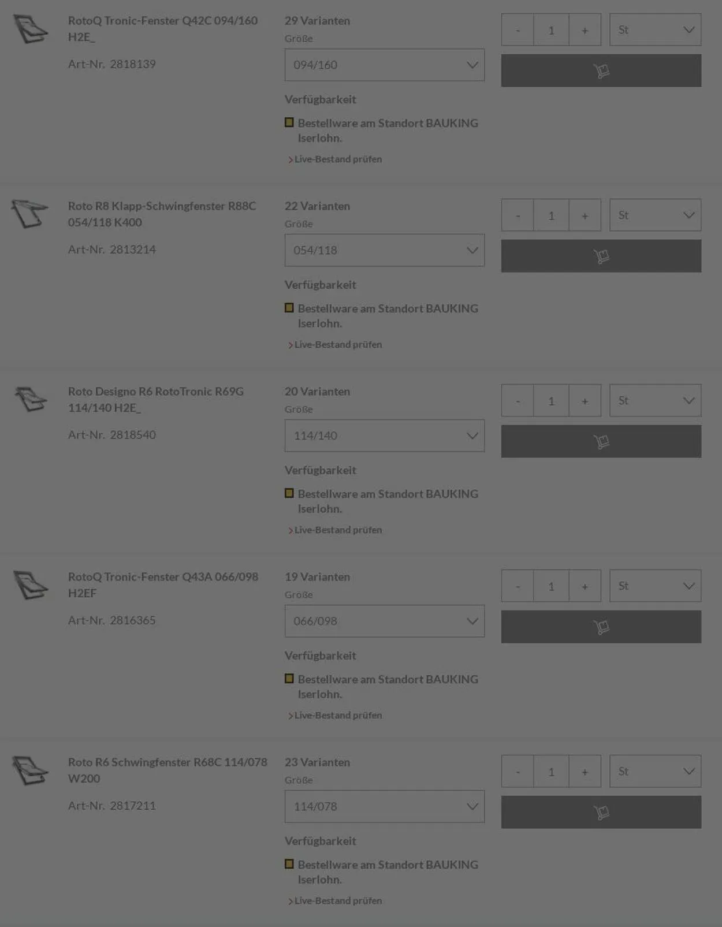The image size is (722, 927).
Task: Decrease quantity for Roto R8 Klapp-Schwingfenster
Action: point(518,215)
